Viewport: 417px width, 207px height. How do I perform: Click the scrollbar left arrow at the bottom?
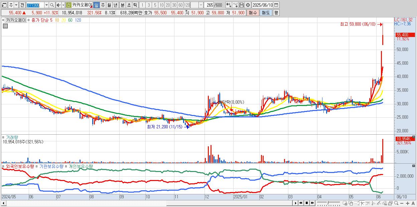pos(4,203)
